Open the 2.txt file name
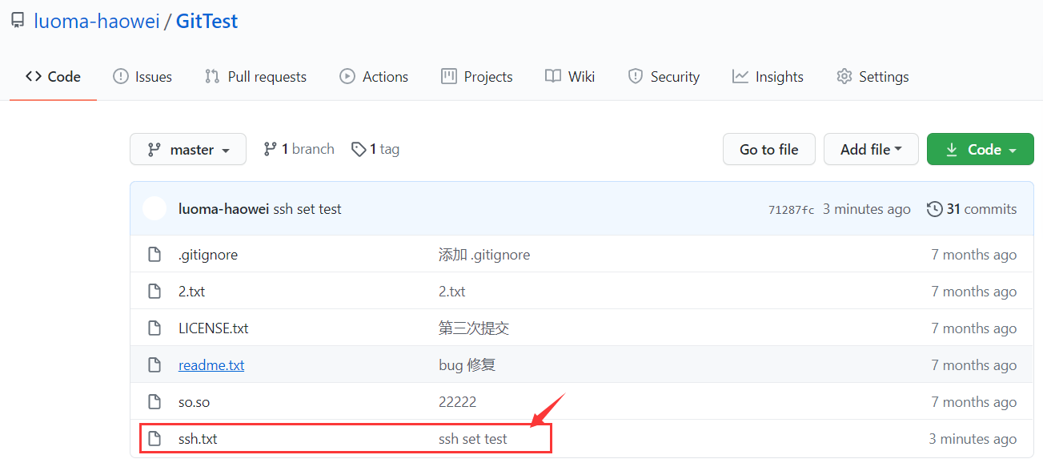 191,292
